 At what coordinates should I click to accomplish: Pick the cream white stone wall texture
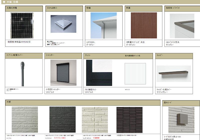95,119
